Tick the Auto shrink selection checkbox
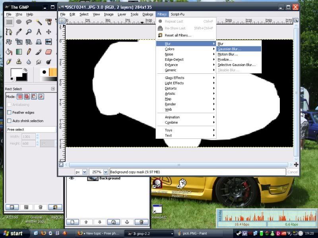Image resolution: width=318 pixels, height=238 pixels. point(9,121)
